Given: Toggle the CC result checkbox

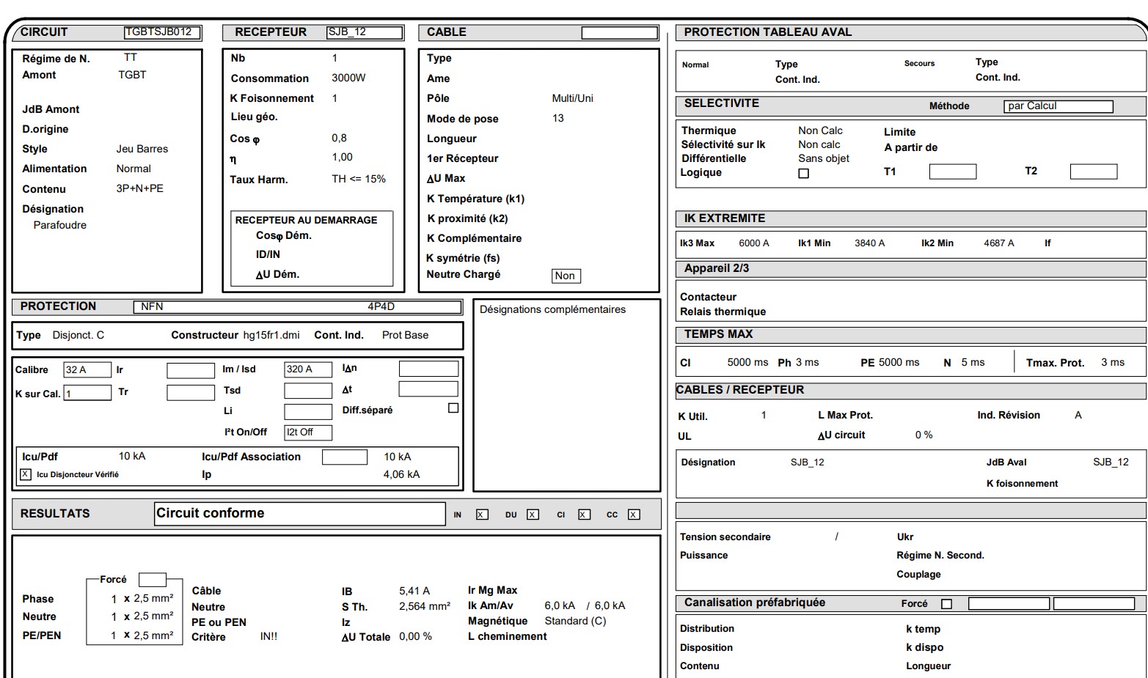Looking at the screenshot, I should click(x=634, y=515).
